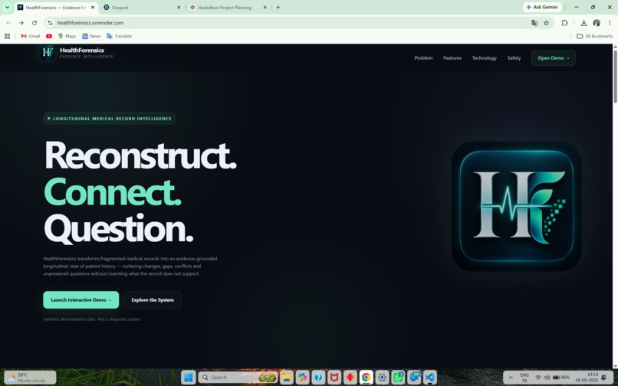Open Chrome's three-dot menu

(610, 23)
